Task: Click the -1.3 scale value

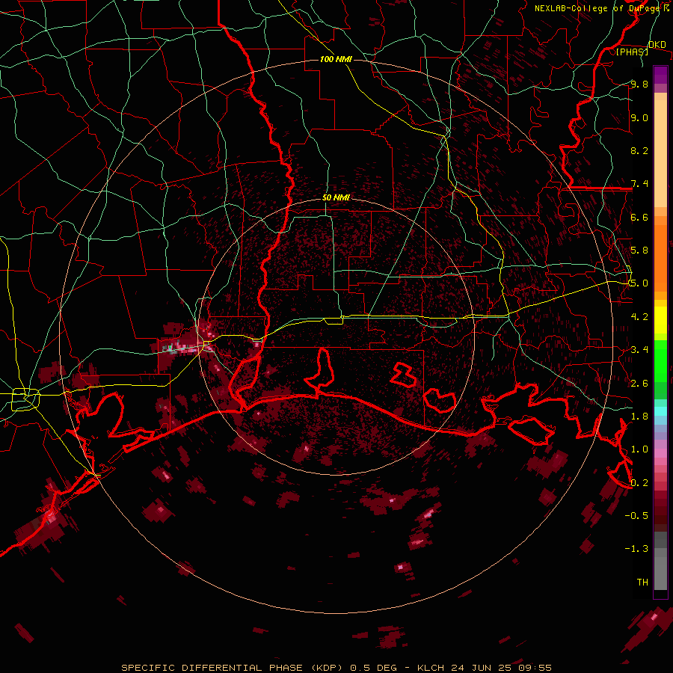Action: click(x=636, y=549)
